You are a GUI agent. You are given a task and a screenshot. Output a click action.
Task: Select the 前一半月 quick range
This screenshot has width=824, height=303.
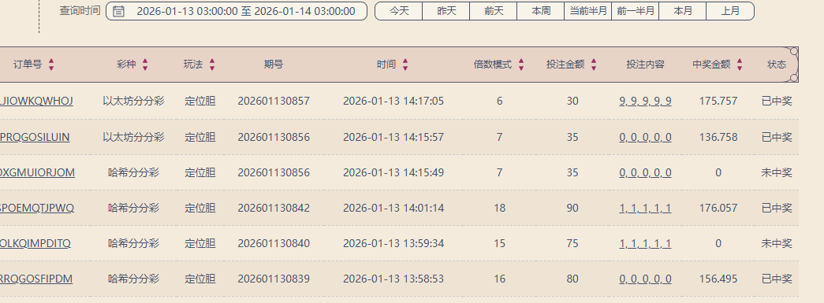point(636,11)
